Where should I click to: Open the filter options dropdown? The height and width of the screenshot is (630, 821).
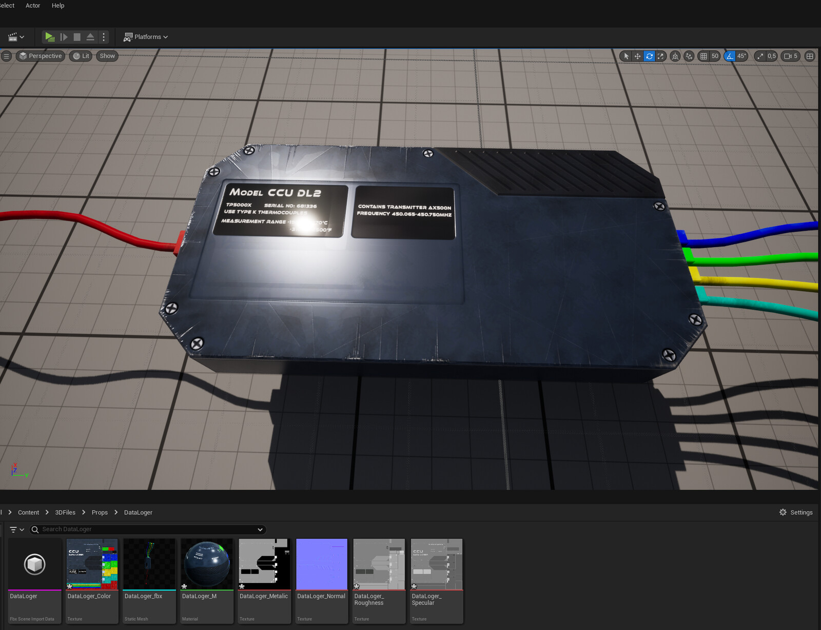tap(17, 530)
